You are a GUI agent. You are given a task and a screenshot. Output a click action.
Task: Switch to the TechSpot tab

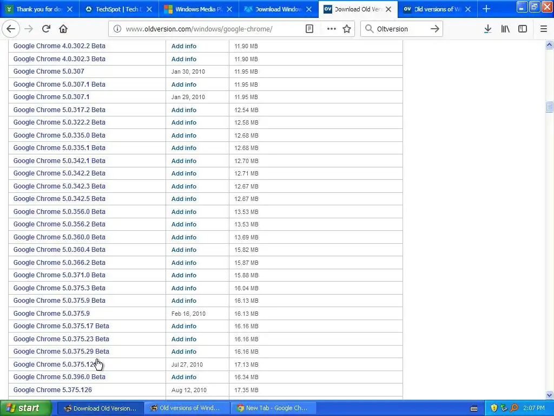click(118, 9)
